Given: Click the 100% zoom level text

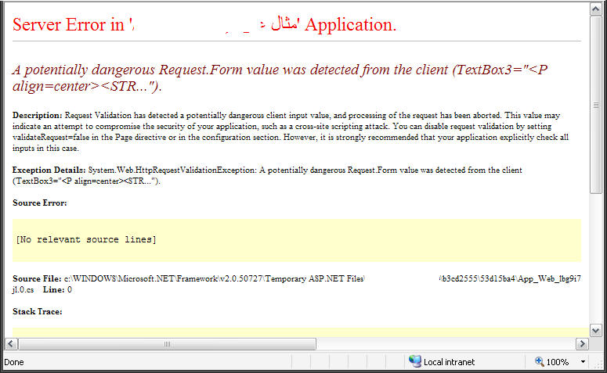Looking at the screenshot, I should click(x=557, y=362).
